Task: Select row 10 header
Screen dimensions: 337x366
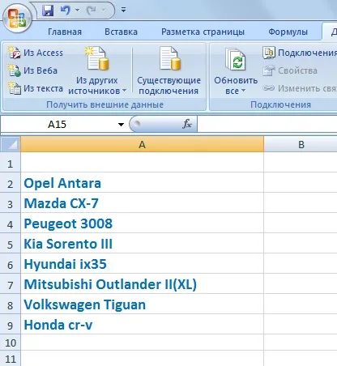Action: [11, 343]
